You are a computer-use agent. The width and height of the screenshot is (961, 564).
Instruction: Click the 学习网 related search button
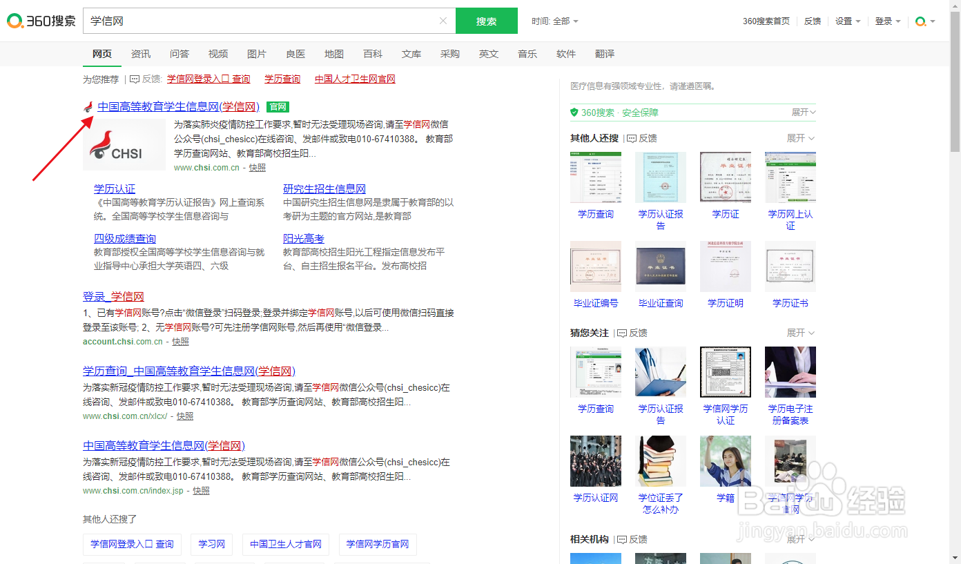click(212, 544)
